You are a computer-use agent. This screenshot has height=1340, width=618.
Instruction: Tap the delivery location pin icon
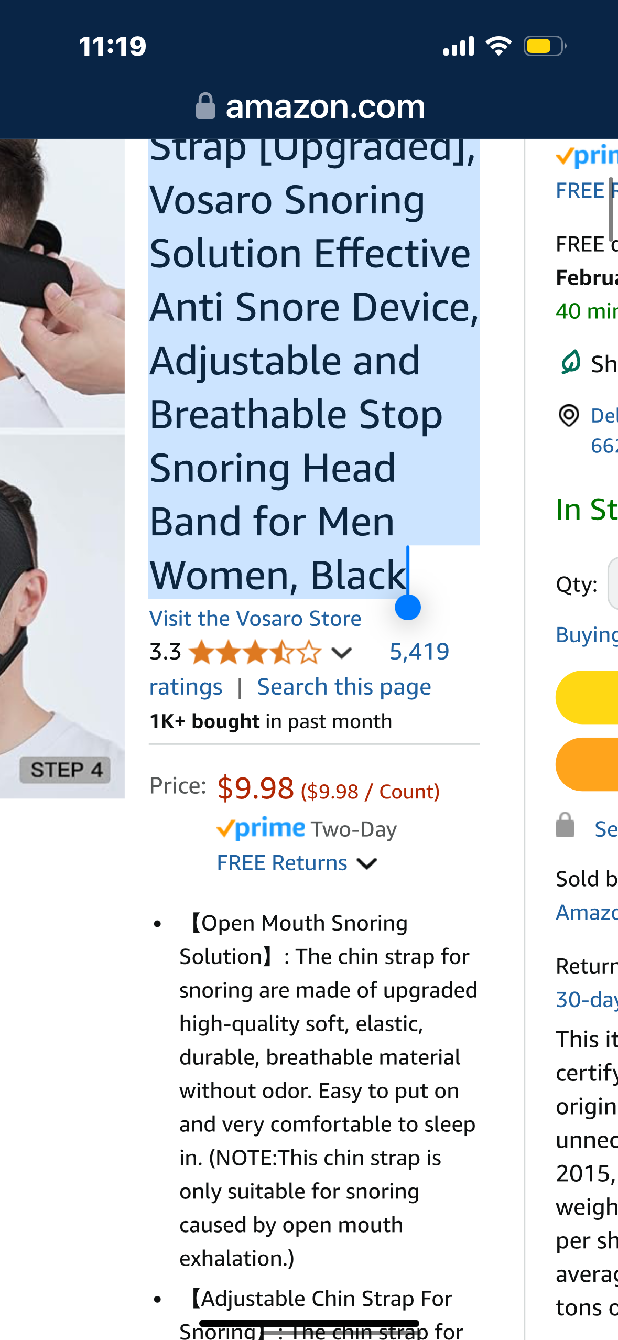coord(569,416)
